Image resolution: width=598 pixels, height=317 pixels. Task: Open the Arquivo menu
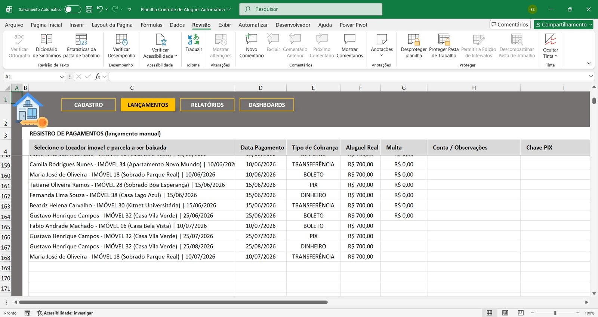click(14, 25)
